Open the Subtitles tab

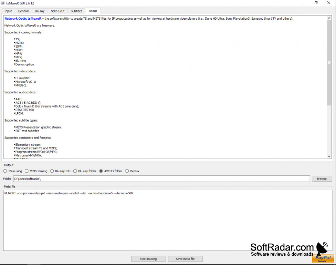[x=76, y=11]
